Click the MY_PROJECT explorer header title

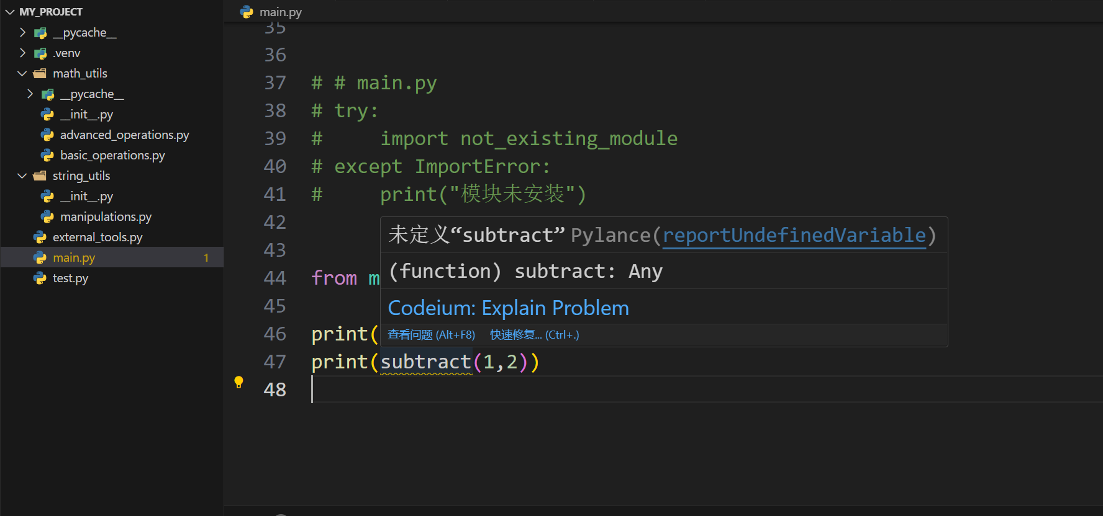point(51,12)
